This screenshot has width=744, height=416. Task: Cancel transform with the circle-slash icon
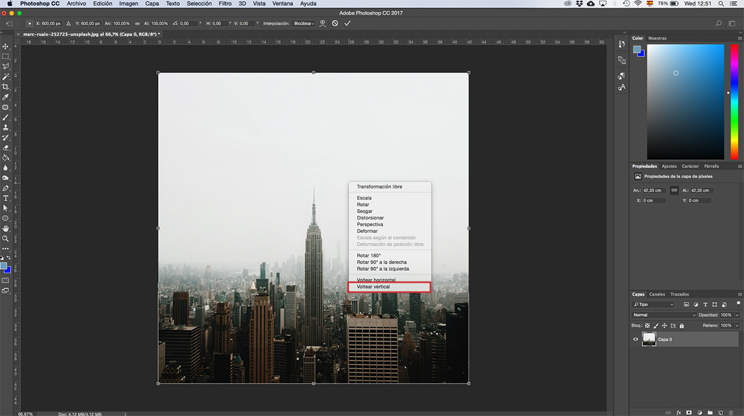pyautogui.click(x=335, y=23)
